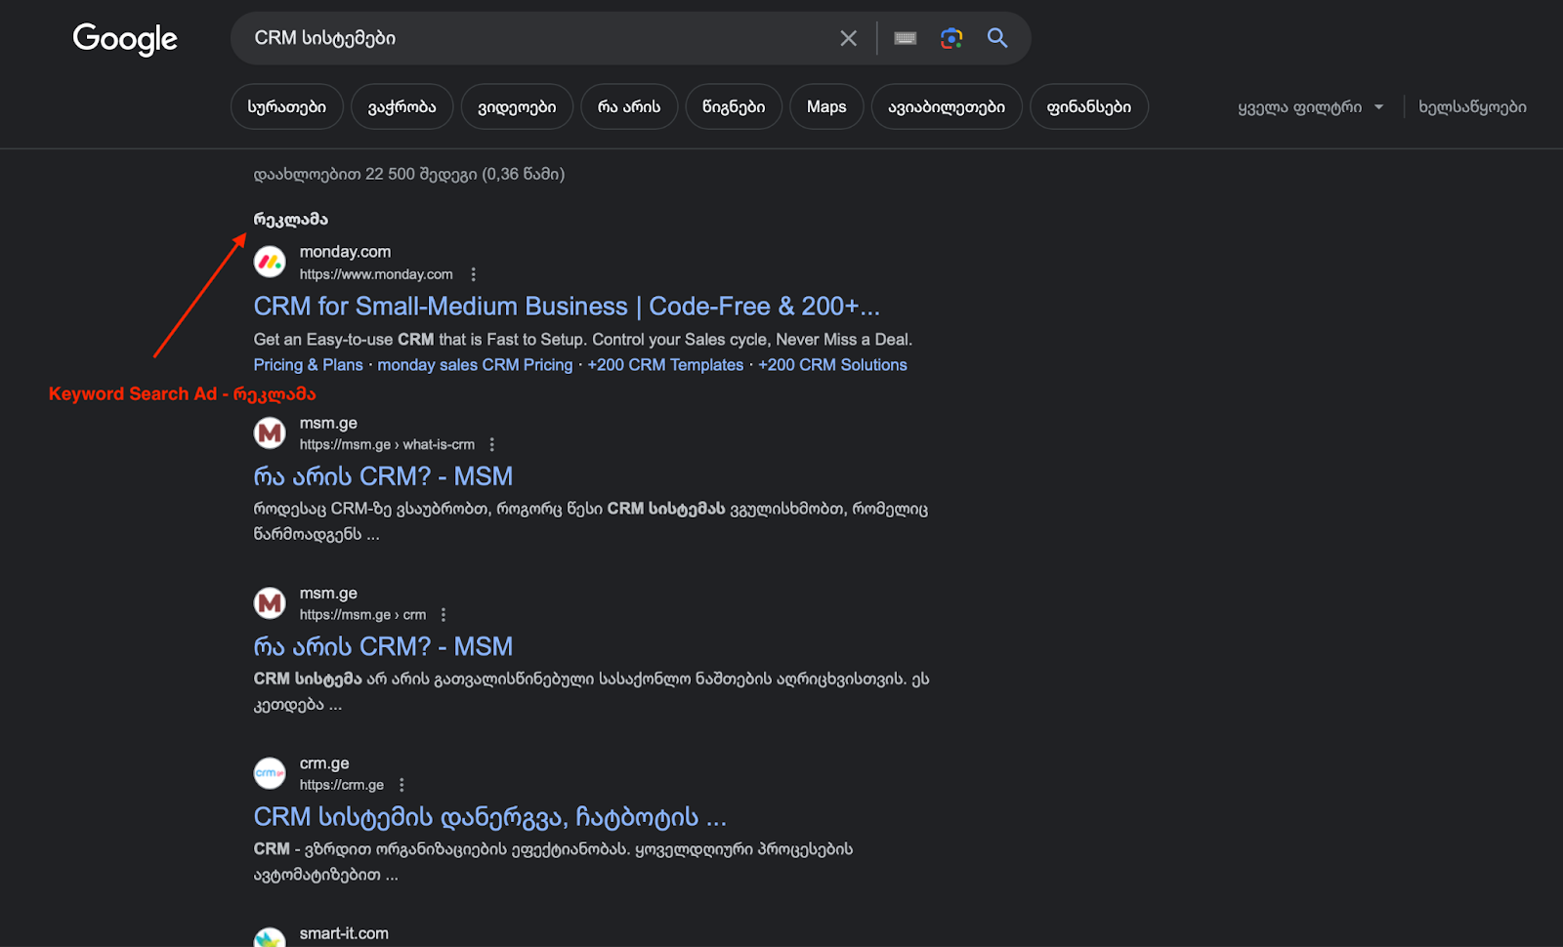
Task: Click the result count text '22 500 შედეგი'
Action: [x=421, y=174]
